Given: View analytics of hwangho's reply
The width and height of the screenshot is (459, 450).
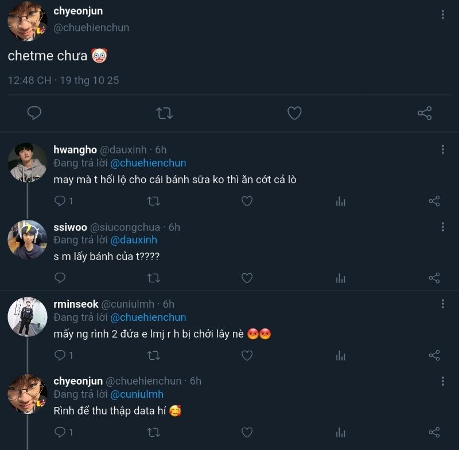Looking at the screenshot, I should [341, 201].
